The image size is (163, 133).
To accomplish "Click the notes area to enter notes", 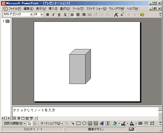I will [x=85, y=112].
